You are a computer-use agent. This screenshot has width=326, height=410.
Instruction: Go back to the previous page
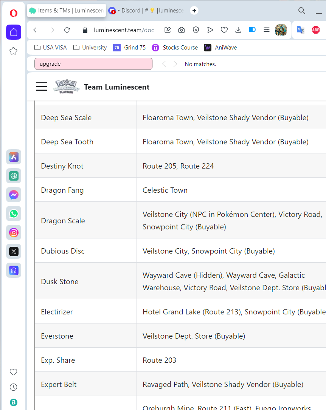35,30
